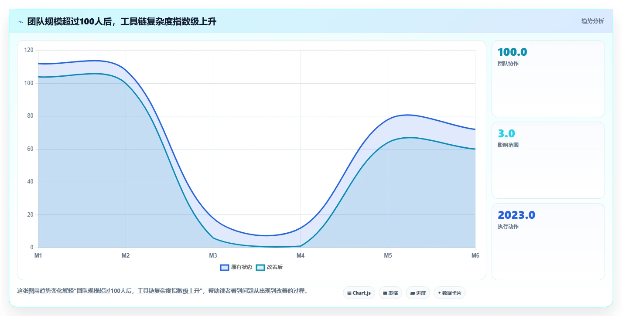Click the description text below the chart
This screenshot has height=316, width=622.
pyautogui.click(x=163, y=291)
